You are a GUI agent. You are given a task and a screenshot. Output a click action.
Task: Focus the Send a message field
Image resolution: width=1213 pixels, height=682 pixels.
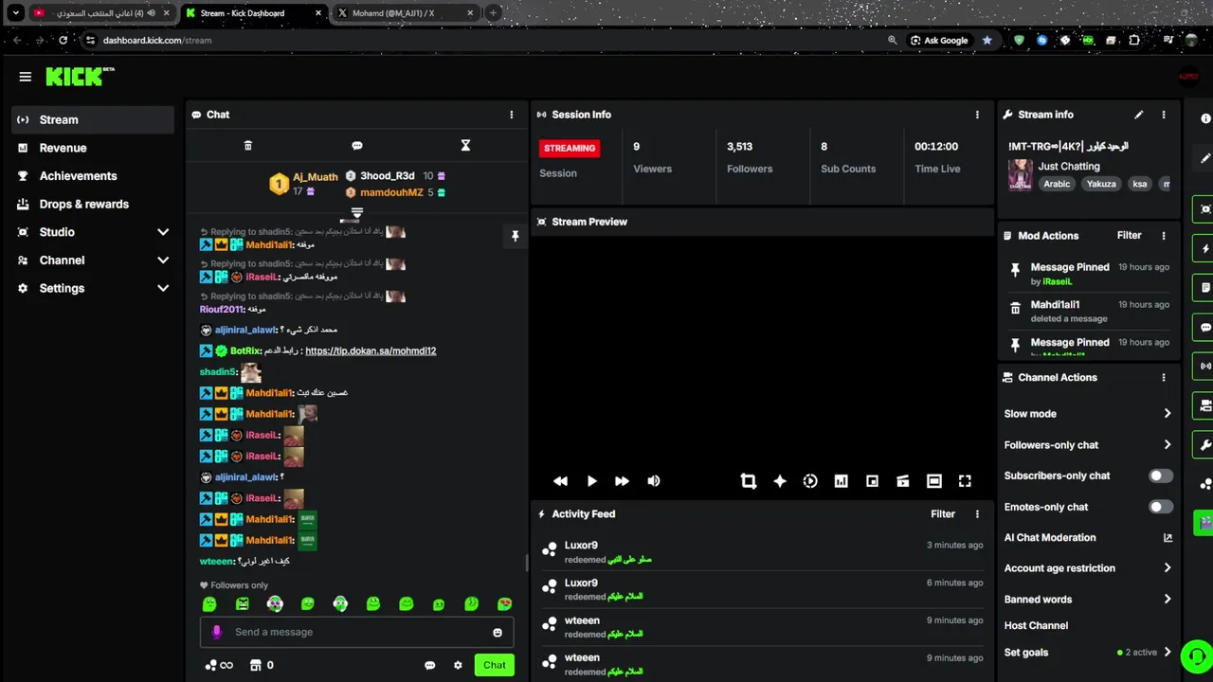(x=356, y=632)
